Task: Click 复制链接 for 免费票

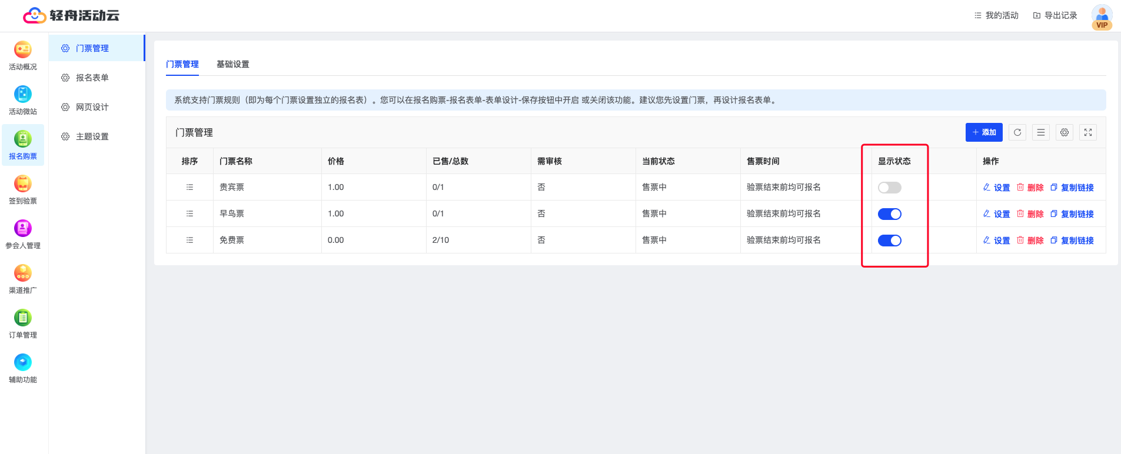Action: pos(1072,241)
